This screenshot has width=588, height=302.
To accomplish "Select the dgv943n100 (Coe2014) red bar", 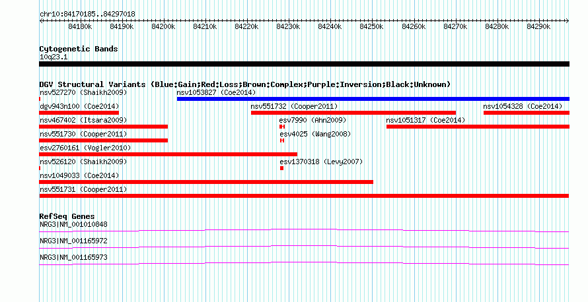I will click(x=79, y=113).
